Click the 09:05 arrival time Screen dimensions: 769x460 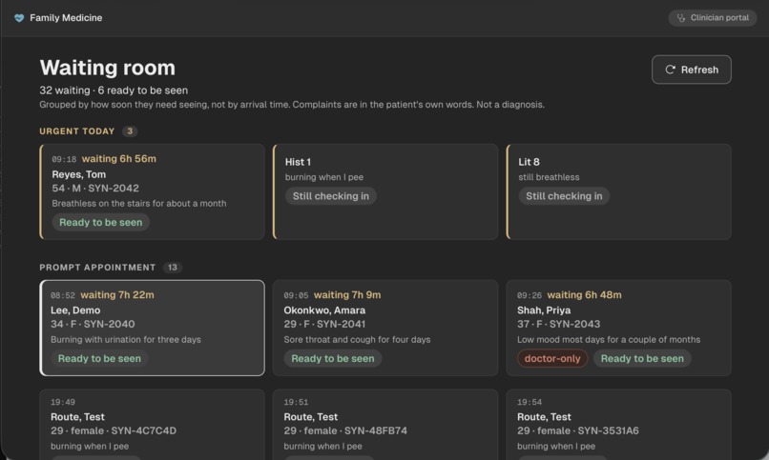pos(296,295)
